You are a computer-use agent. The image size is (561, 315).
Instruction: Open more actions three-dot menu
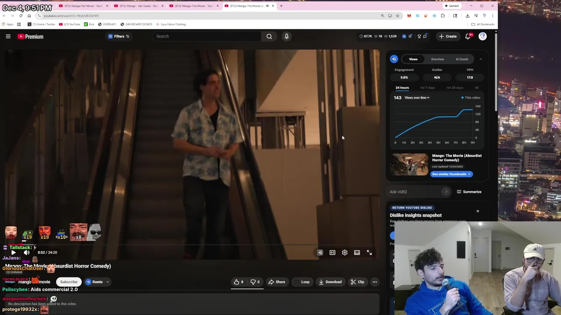coord(375,282)
